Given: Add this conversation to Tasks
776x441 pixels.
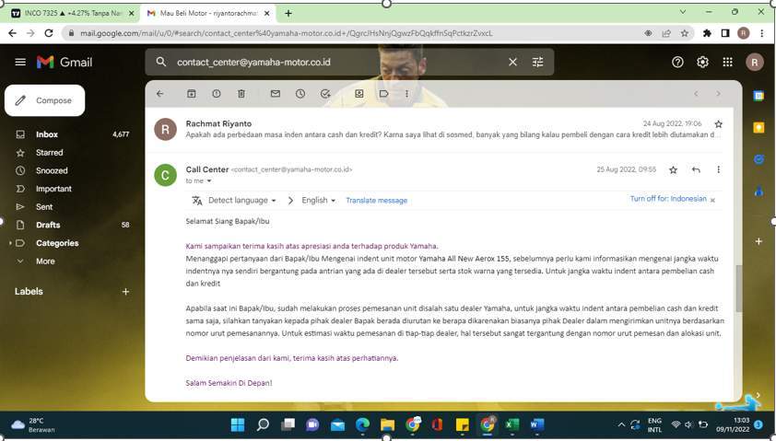Looking at the screenshot, I should coord(325,93).
